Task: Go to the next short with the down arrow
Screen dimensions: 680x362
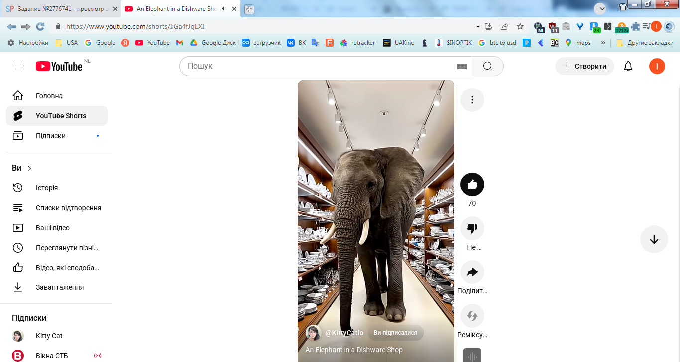Action: (654, 239)
